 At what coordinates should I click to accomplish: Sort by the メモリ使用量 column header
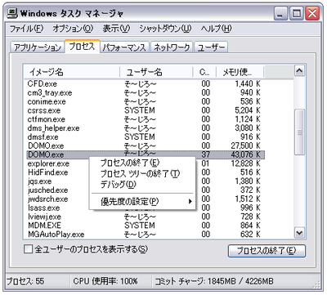(x=240, y=72)
